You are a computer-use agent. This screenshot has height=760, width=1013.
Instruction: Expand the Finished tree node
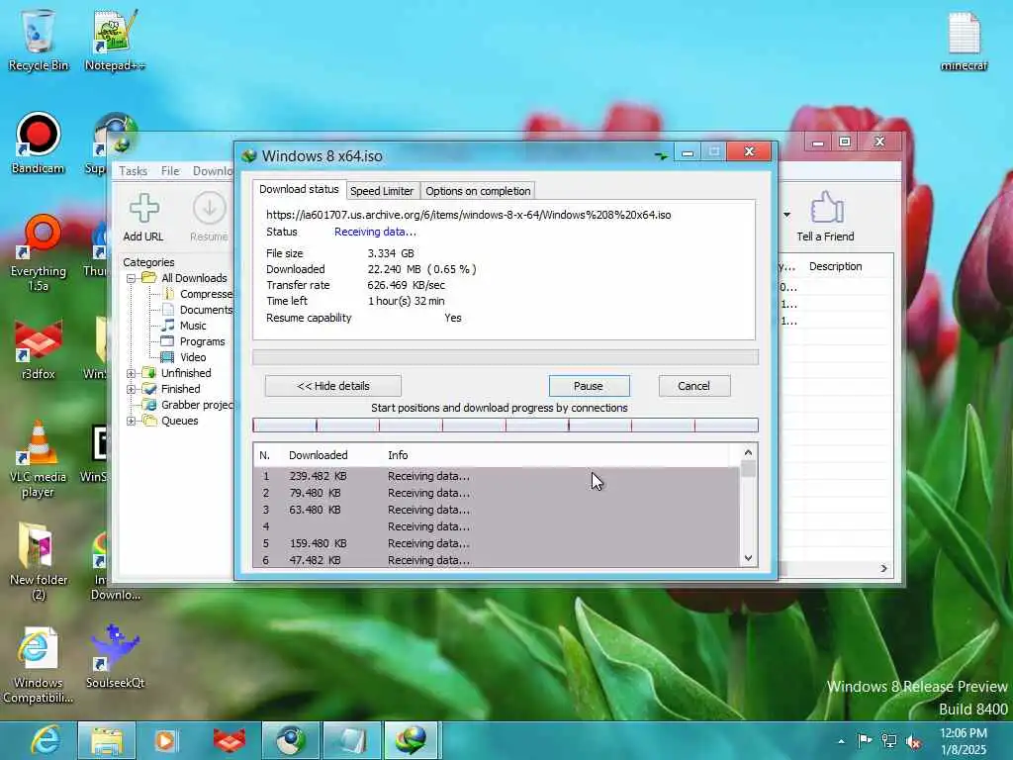click(x=132, y=389)
